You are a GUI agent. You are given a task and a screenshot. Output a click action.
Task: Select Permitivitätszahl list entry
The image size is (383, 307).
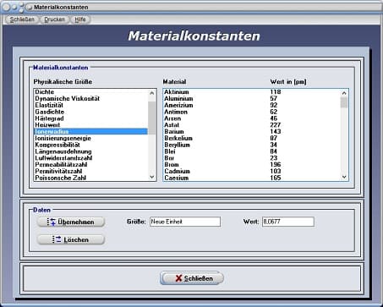click(x=90, y=171)
